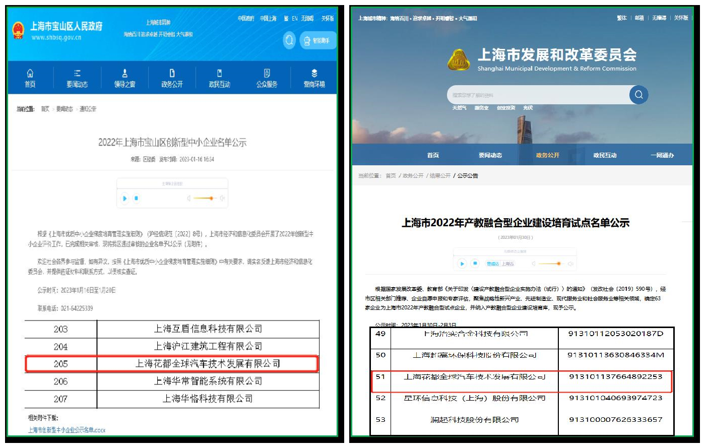Enable 无障碍 accessibility mode on Baoshan page
Screen dimensions: 705x448
307,19
